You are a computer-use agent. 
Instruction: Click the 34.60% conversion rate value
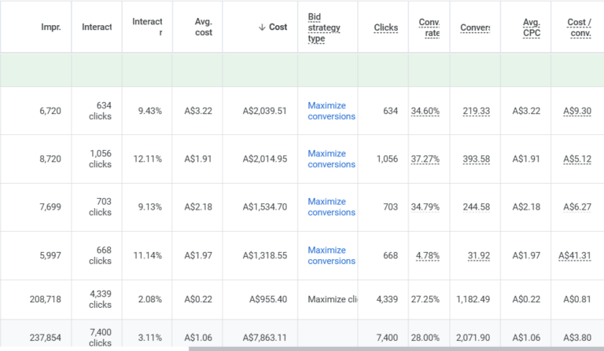click(x=425, y=112)
